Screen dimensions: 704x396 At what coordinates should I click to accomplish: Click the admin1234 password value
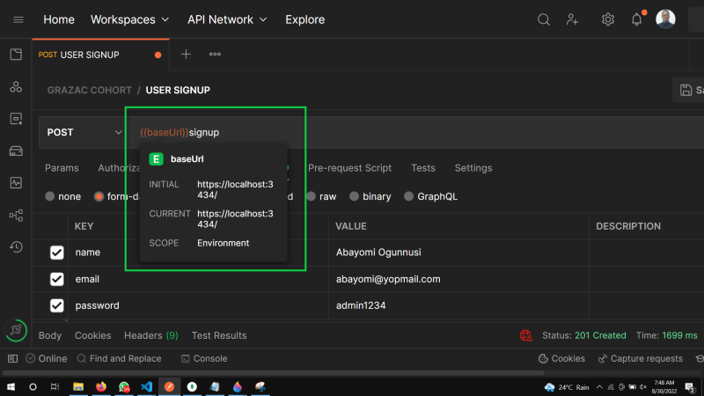(x=361, y=305)
